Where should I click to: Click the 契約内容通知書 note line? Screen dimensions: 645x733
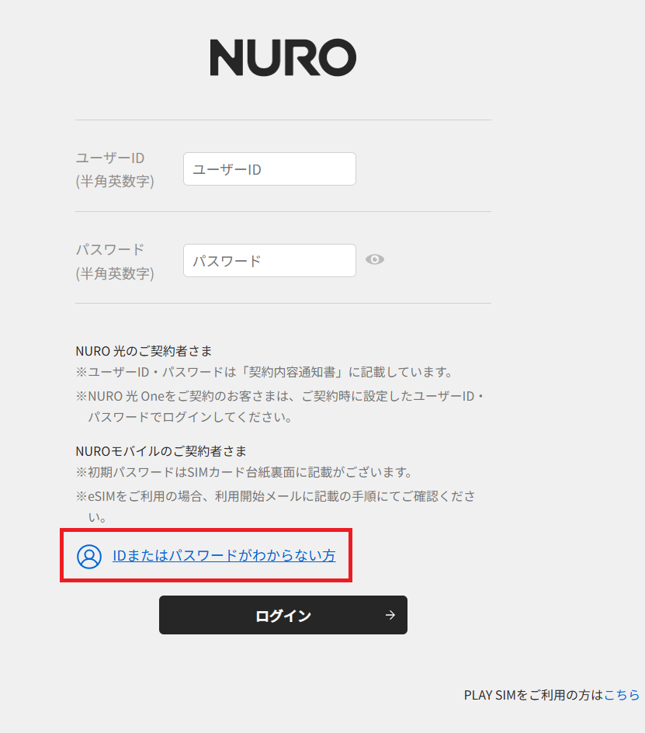tap(264, 372)
